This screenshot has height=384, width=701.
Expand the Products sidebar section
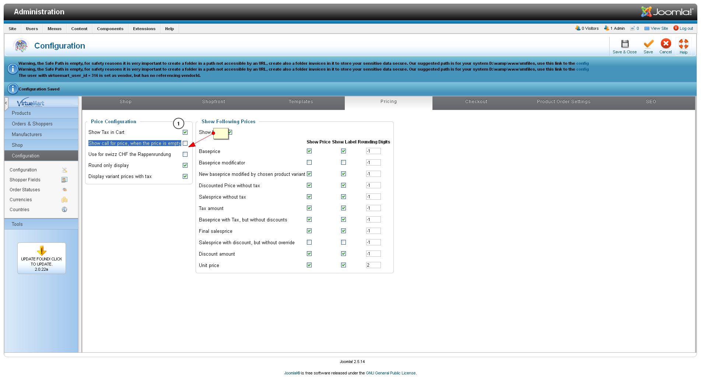(x=21, y=113)
